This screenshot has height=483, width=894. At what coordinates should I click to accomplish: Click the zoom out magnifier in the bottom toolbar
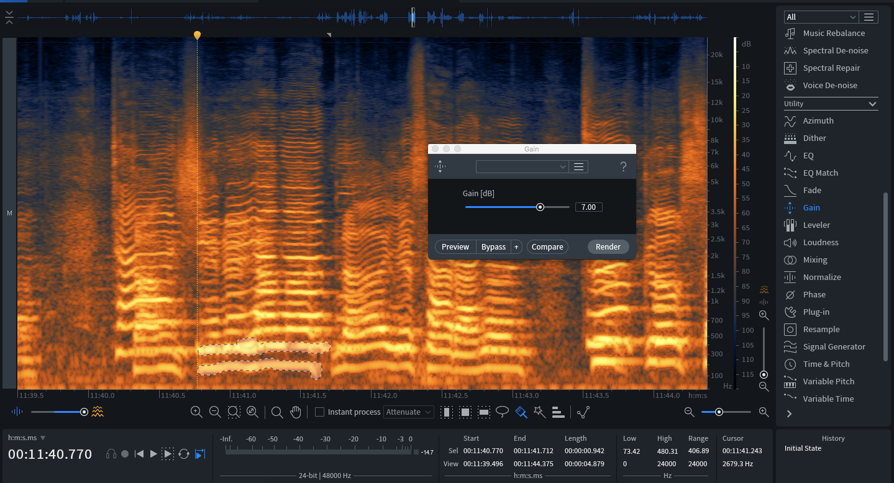(215, 412)
